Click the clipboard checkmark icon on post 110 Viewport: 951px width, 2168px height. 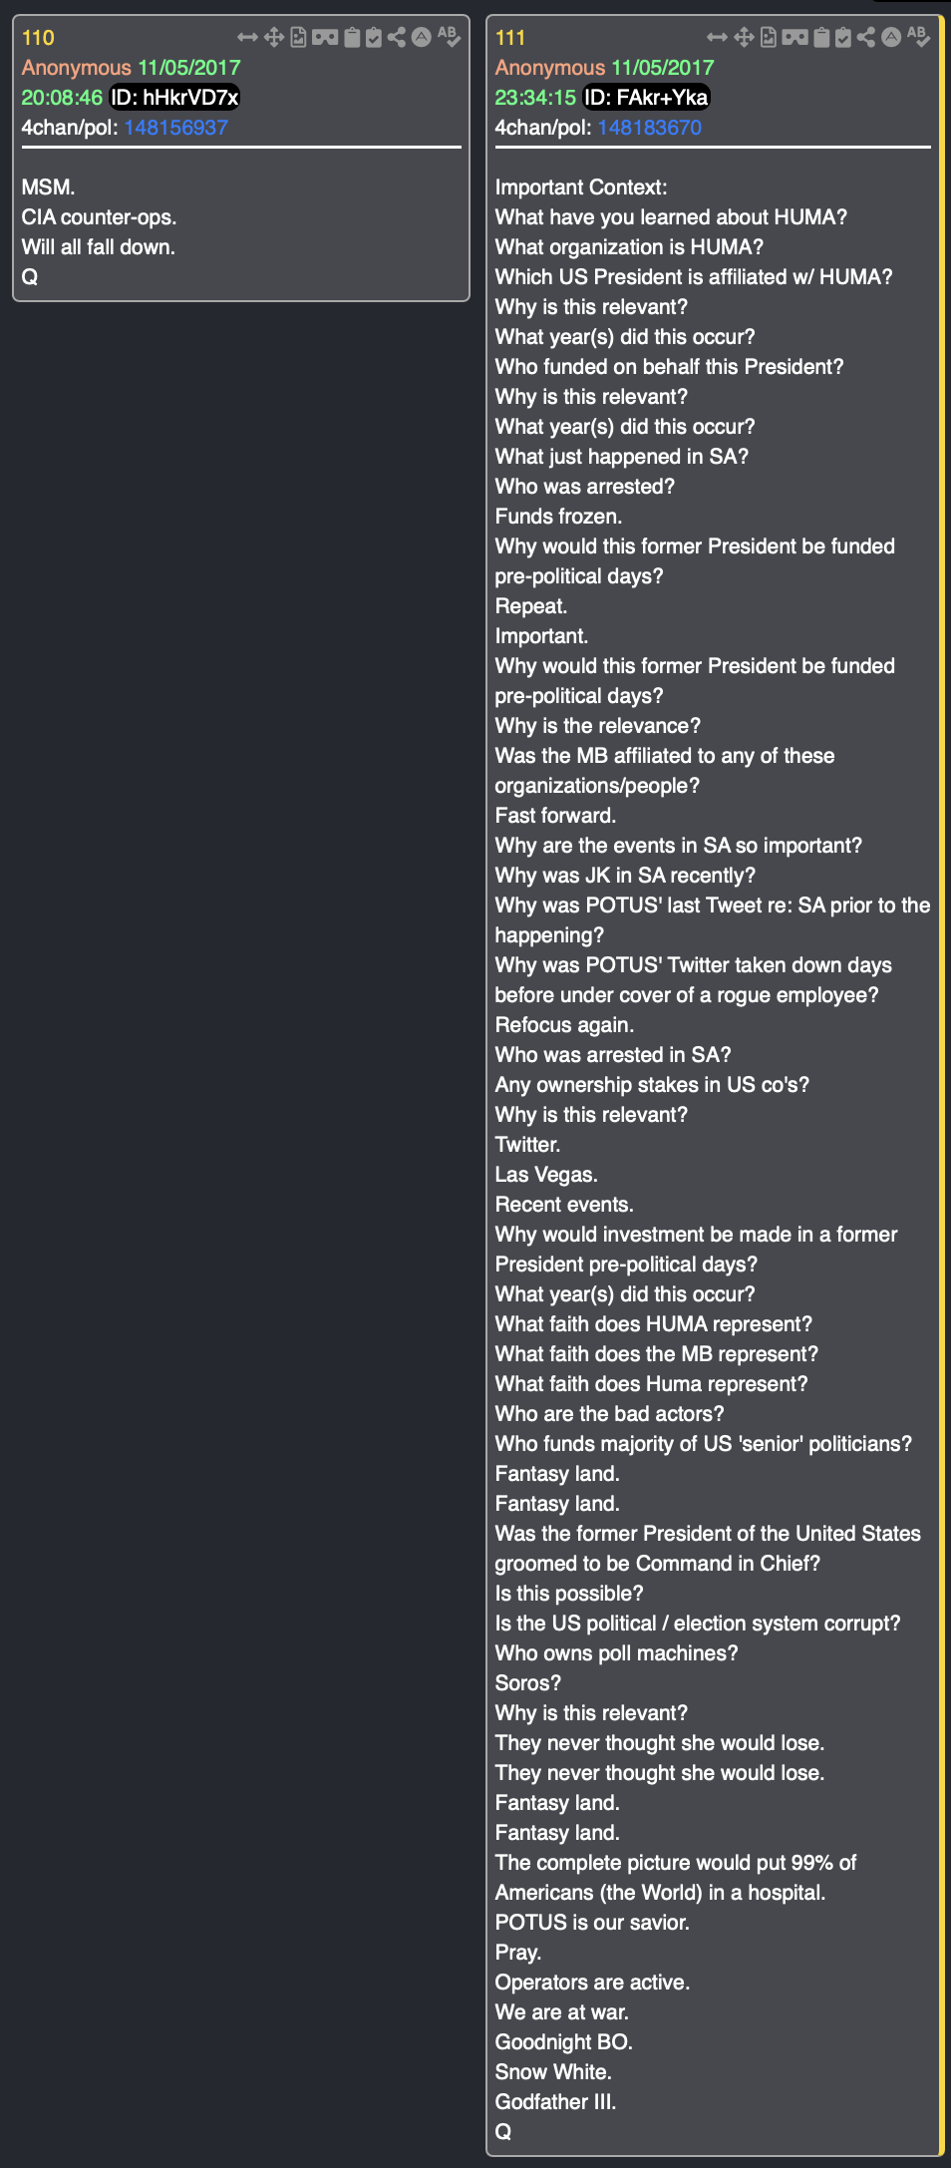tap(374, 38)
